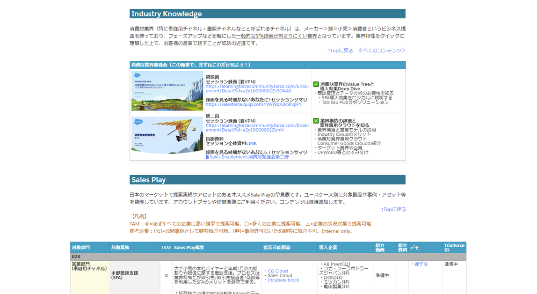Open the Incubate block link

(283, 280)
